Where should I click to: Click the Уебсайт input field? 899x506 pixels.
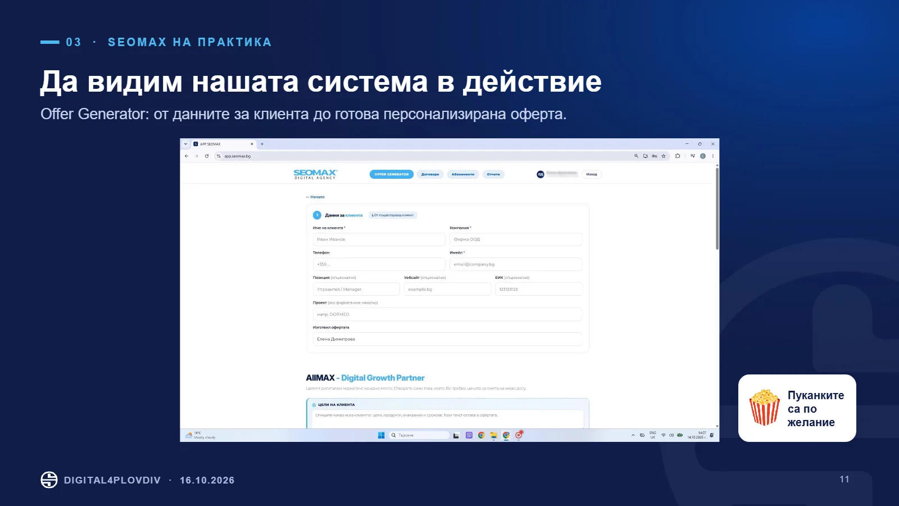(x=448, y=289)
